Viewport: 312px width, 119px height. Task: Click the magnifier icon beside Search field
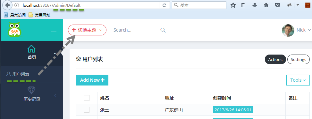tap(163, 30)
